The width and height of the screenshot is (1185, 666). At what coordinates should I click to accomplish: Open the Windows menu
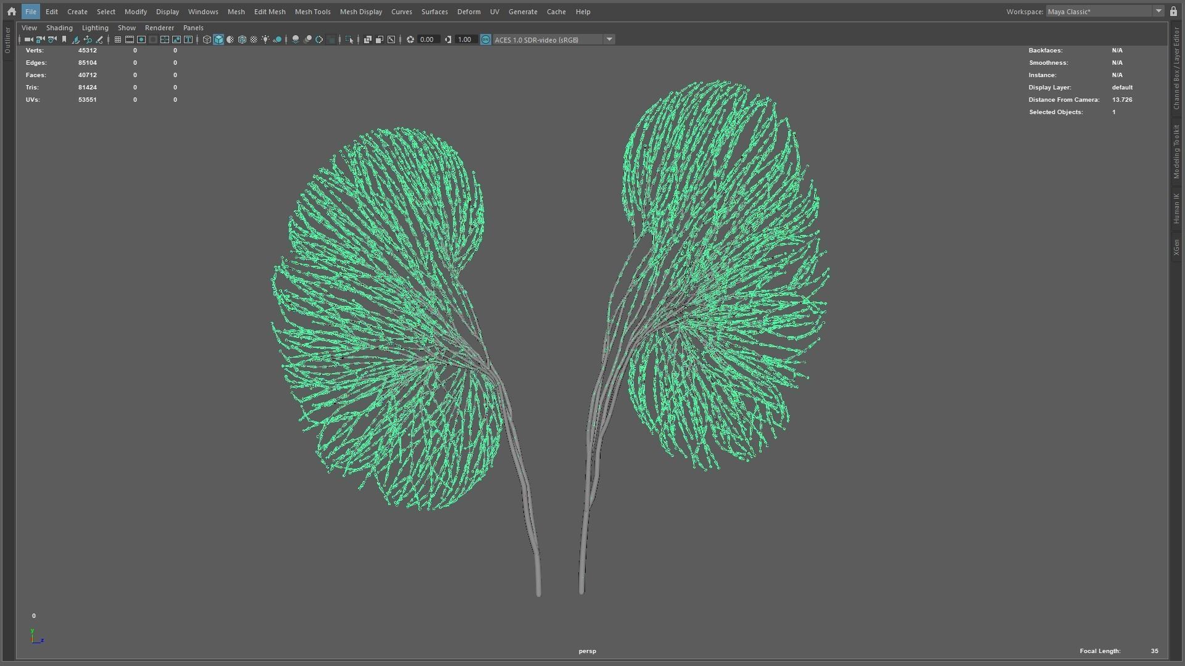click(x=203, y=12)
